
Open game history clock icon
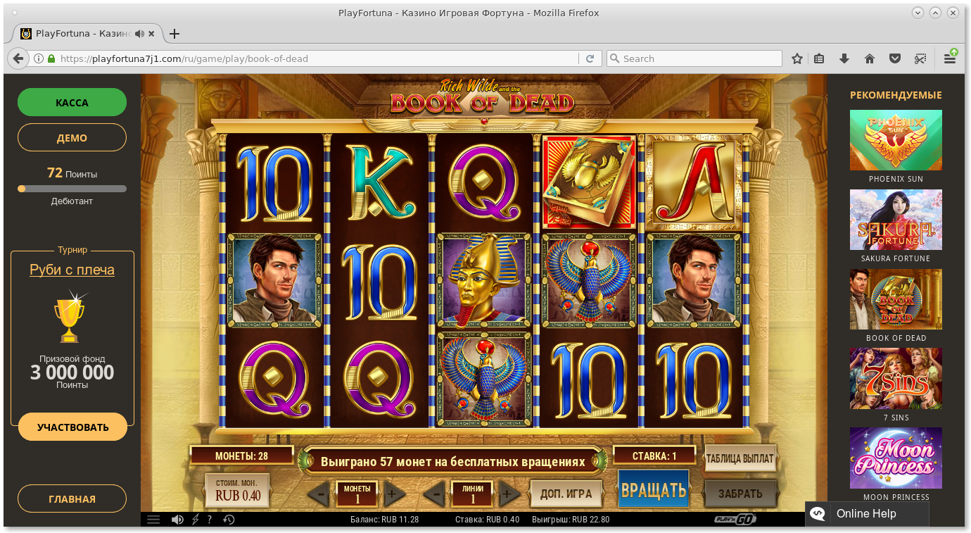coord(229,520)
